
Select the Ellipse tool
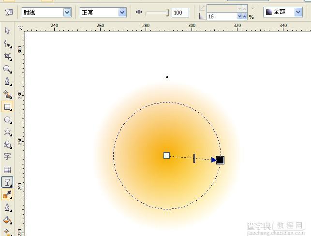(x=8, y=119)
